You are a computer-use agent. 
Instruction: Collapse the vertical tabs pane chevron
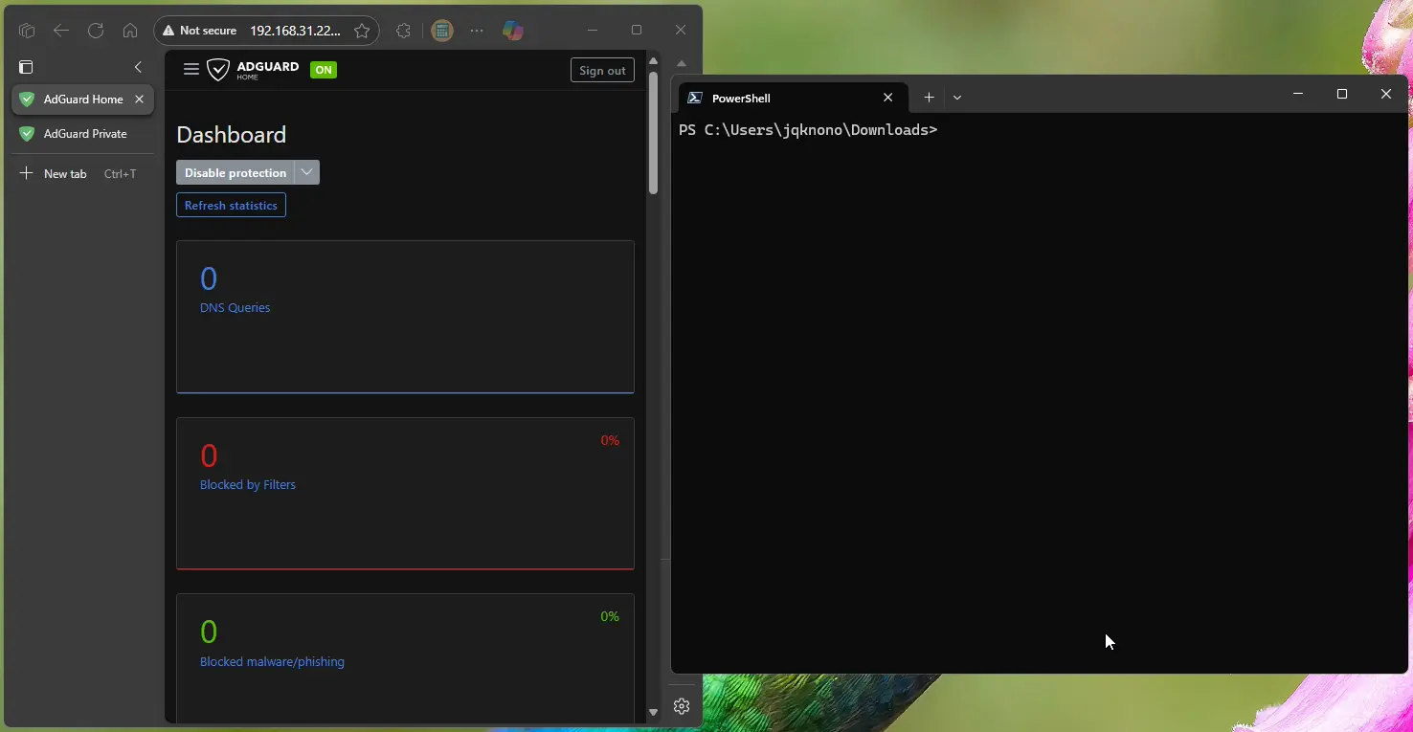[x=138, y=67]
